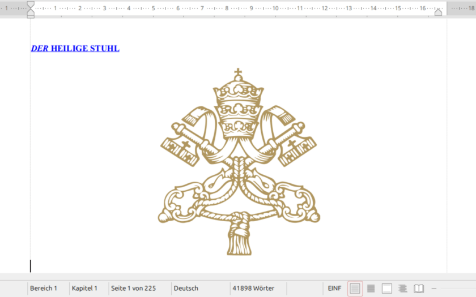This screenshot has width=476, height=297.
Task: Click the first-line indent marker on the ruler
Action: [x=31, y=5]
